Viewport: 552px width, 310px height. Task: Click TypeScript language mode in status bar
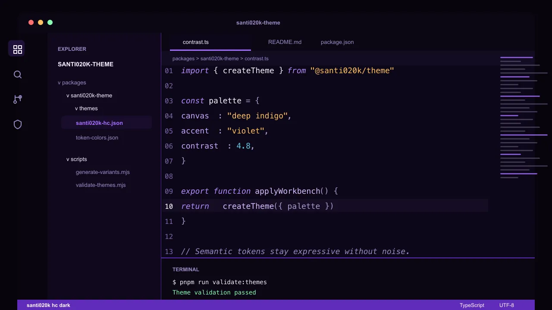coord(472,305)
